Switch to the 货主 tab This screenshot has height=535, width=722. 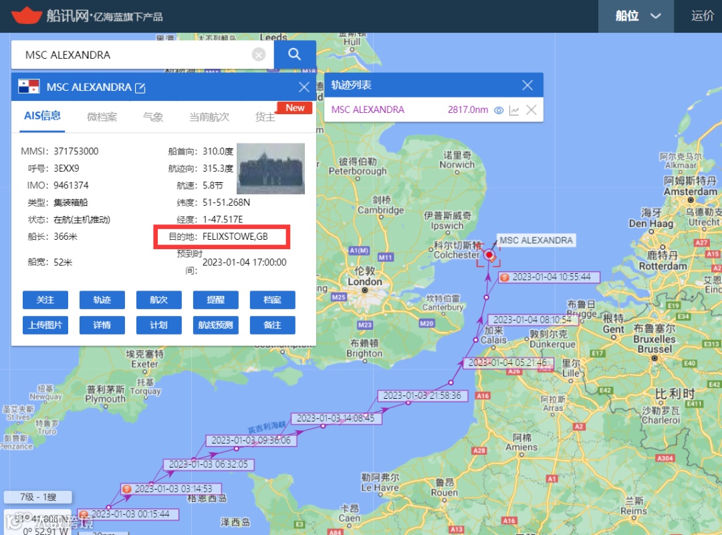pyautogui.click(x=265, y=117)
